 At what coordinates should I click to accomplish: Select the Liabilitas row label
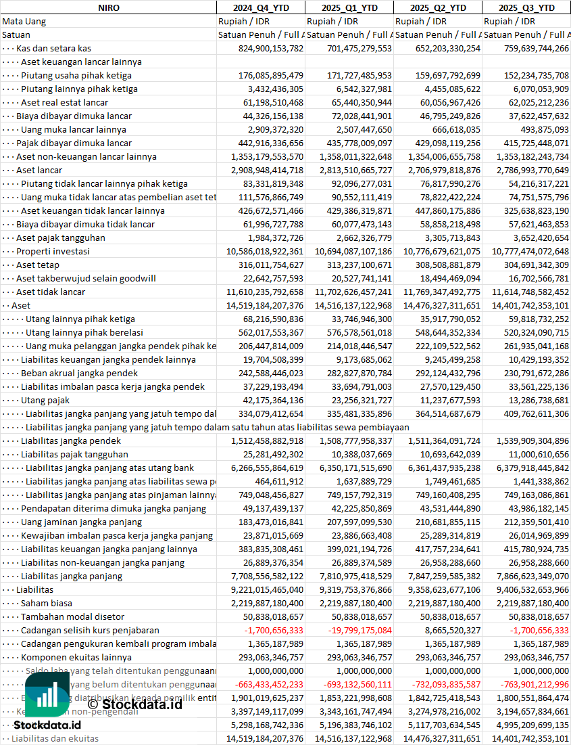click(x=34, y=589)
